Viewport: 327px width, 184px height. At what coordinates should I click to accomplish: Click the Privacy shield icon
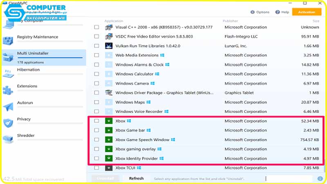tap(8, 123)
